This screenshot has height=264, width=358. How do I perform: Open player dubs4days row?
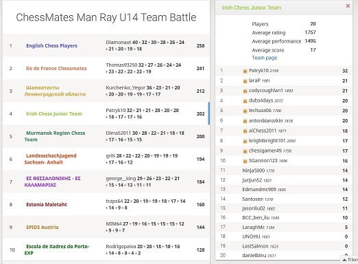pos(284,100)
